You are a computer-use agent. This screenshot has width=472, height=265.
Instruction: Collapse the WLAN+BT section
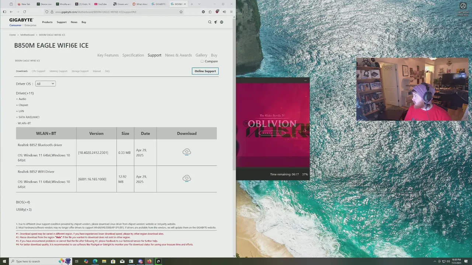pyautogui.click(x=24, y=123)
